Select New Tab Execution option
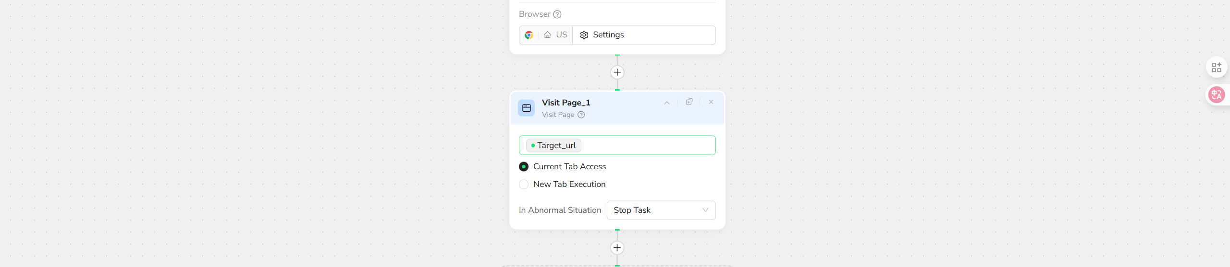 (524, 185)
